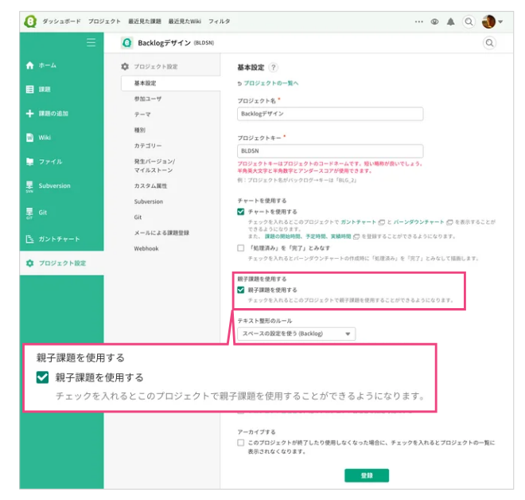Toggle the アーカイブする checkbox
Viewport: 525px width, 500px height.
coord(240,443)
